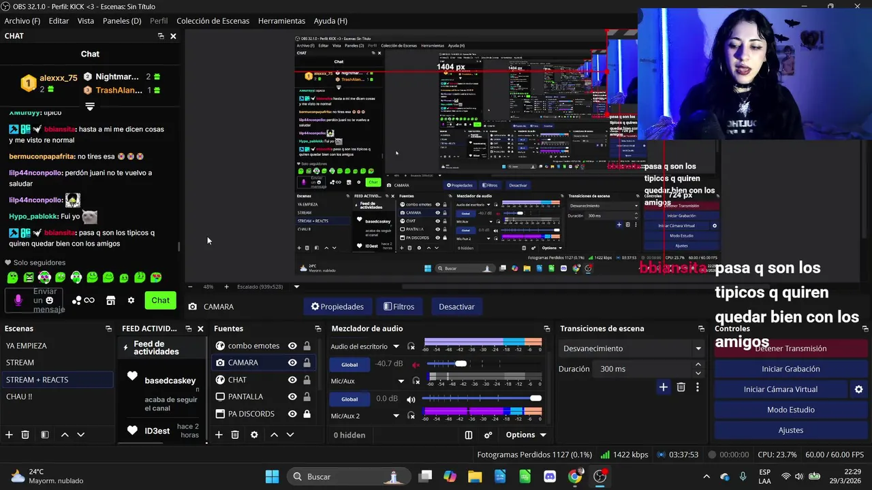The width and height of the screenshot is (872, 490).
Task: Open the channel points infinity icon
Action: [x=89, y=300]
